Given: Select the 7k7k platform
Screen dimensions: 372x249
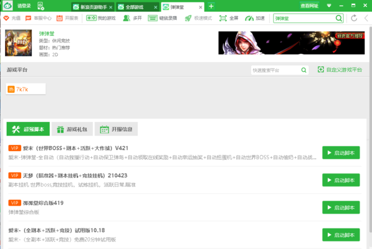Looking at the screenshot, I should pyautogui.click(x=25, y=89).
